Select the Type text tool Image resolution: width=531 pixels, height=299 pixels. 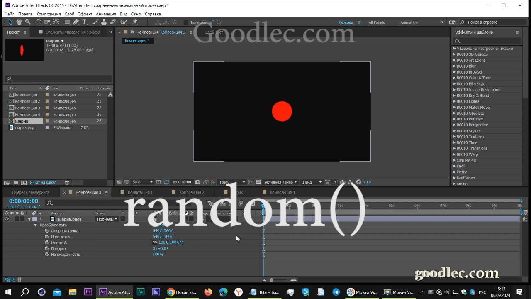tap(84, 22)
